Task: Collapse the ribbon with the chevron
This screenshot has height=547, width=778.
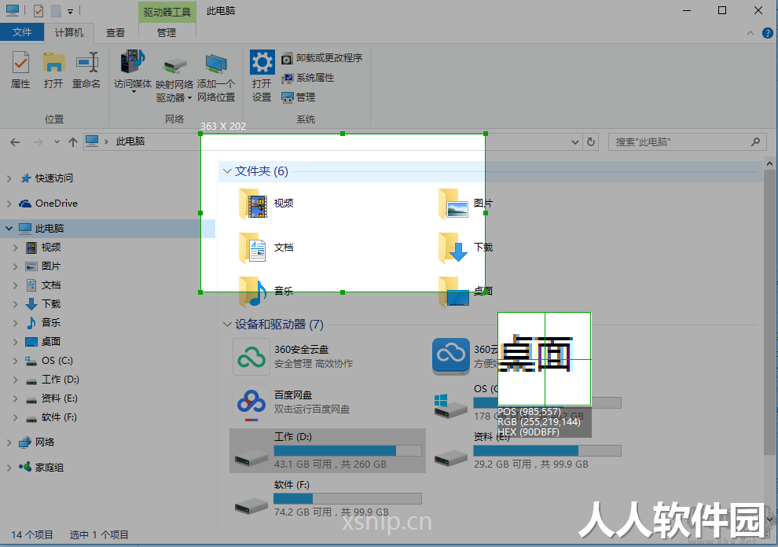Action: [x=750, y=33]
